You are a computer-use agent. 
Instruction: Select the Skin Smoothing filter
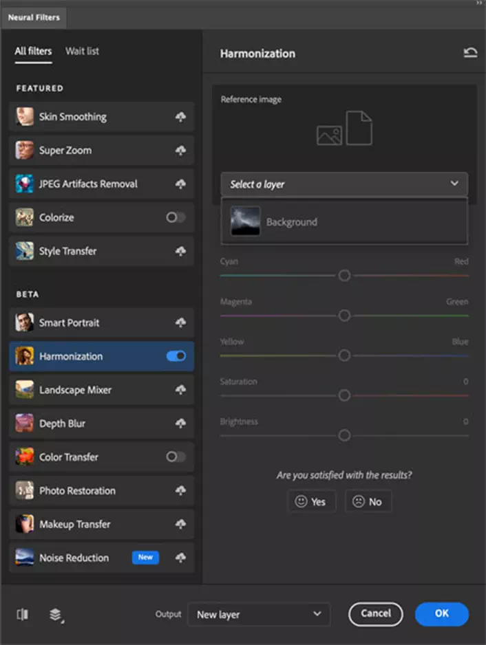coord(101,117)
